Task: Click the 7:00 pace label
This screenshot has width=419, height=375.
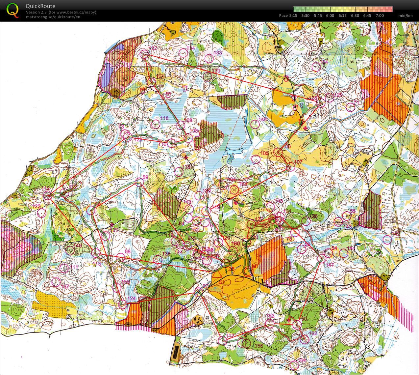Action: [380, 15]
